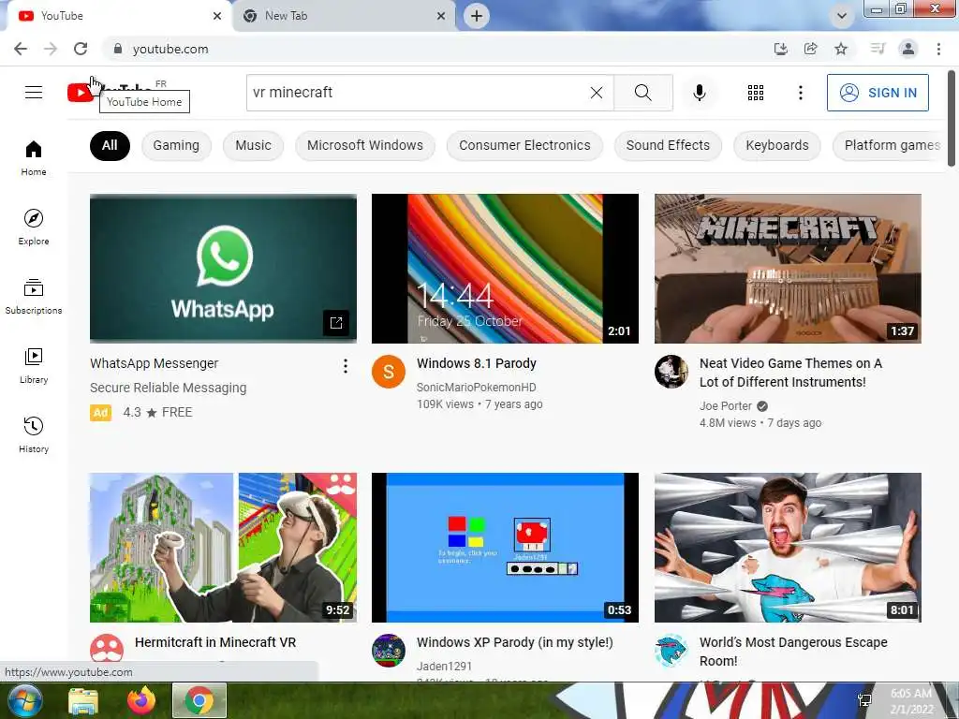This screenshot has width=959, height=719.
Task: Click the share page icon in address bar
Action: pyautogui.click(x=811, y=49)
